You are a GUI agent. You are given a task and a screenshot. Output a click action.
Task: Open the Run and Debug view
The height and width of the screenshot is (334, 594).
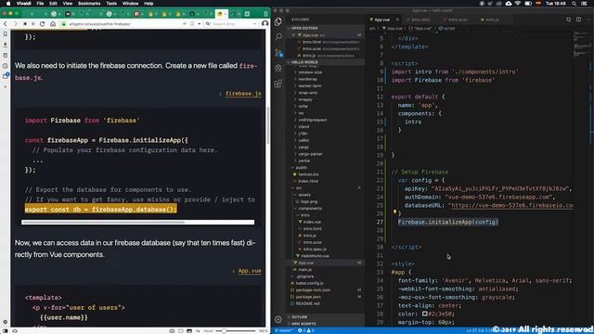(278, 68)
